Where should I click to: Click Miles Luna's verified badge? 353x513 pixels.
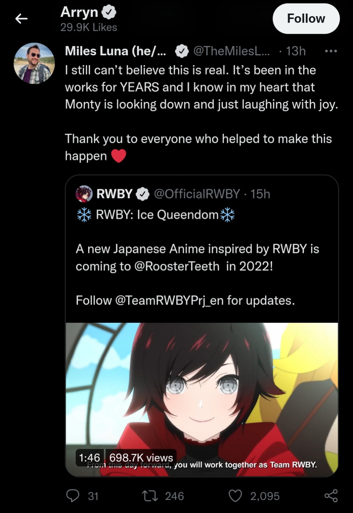[181, 51]
